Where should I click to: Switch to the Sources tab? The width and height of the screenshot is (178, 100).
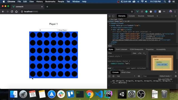141,16
